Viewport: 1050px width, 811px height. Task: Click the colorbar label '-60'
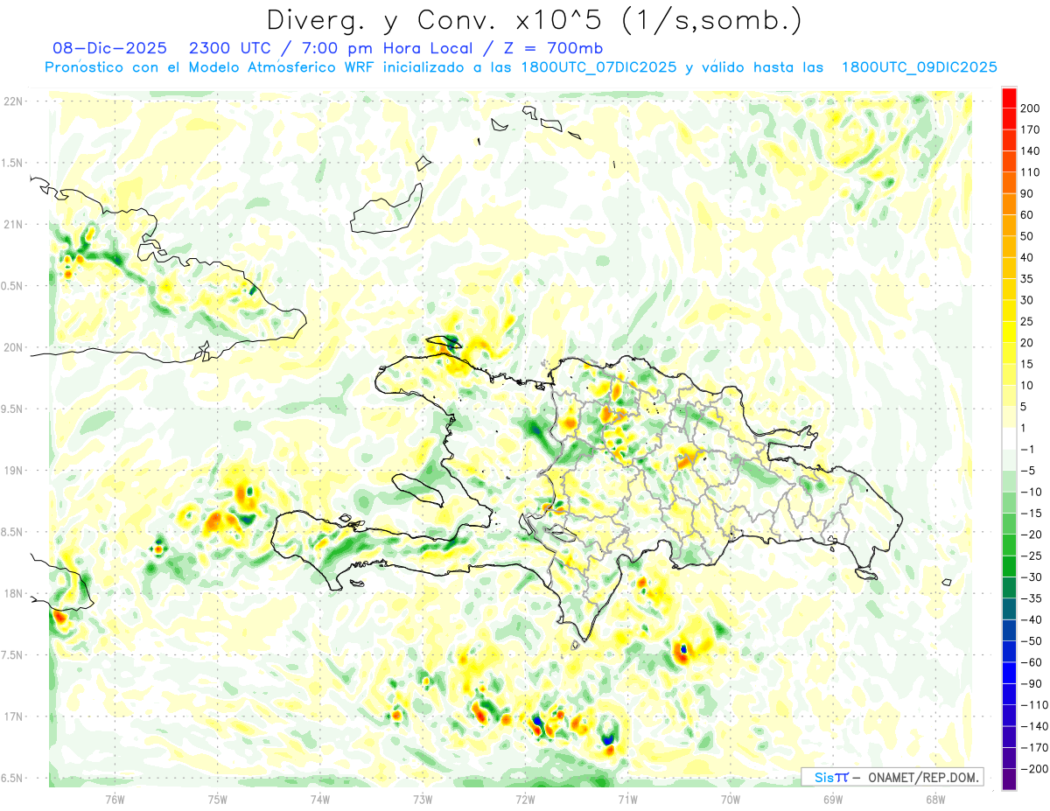click(x=1033, y=662)
